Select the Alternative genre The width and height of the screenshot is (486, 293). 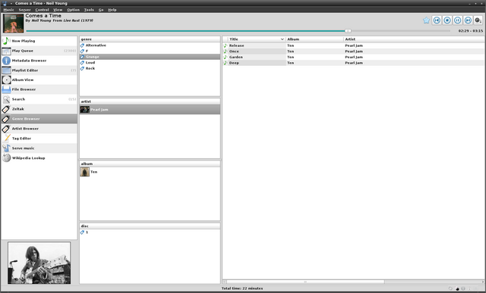tap(150, 45)
